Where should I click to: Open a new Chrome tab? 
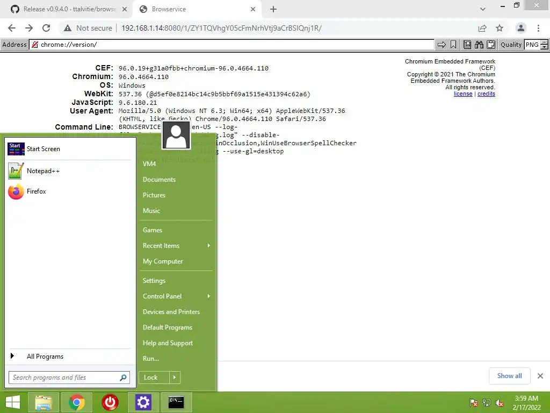(273, 9)
